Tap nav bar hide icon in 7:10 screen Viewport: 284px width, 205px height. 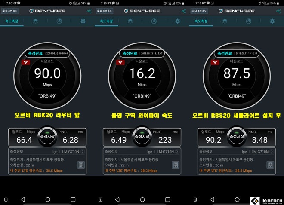6,199
